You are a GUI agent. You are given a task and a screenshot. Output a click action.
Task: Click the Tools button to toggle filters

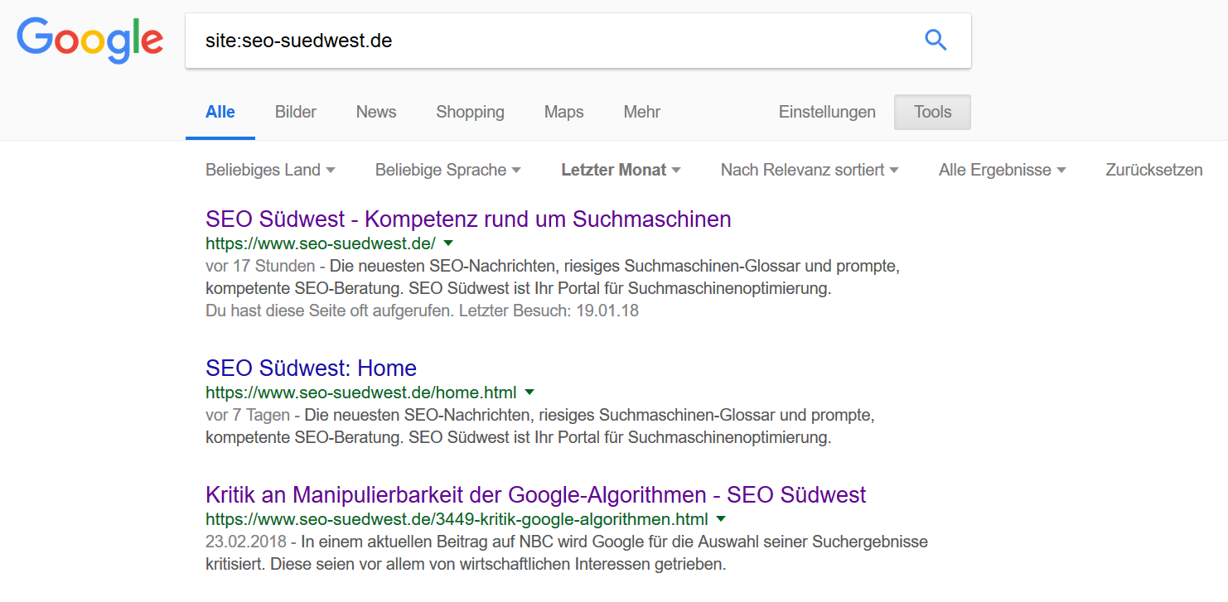coord(932,112)
